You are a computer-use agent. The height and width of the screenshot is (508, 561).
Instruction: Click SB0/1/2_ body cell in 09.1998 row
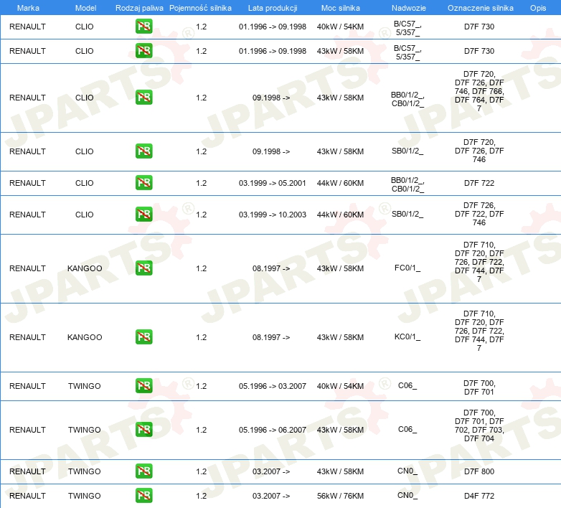click(407, 151)
